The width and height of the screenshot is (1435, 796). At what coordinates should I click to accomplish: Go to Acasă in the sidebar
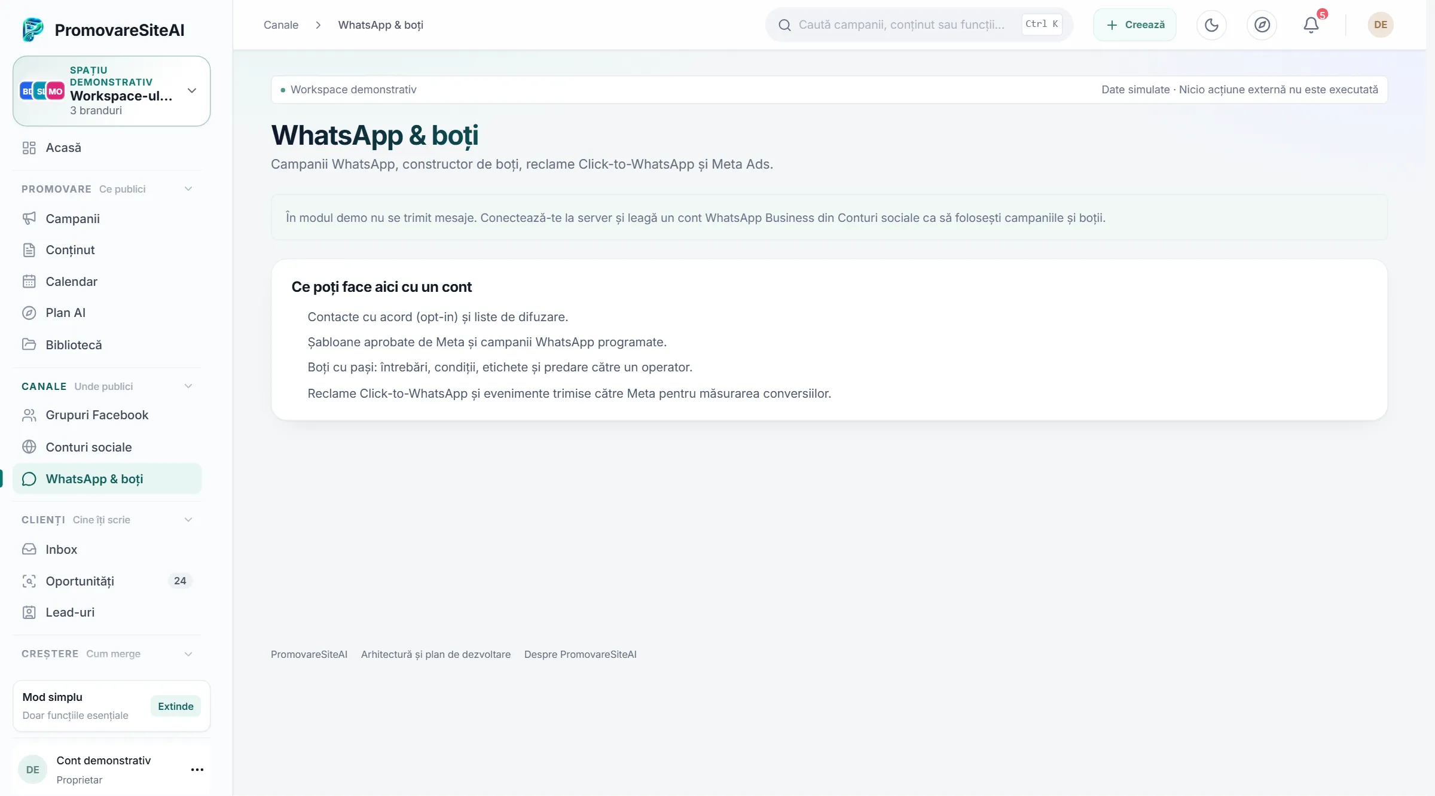(x=107, y=148)
